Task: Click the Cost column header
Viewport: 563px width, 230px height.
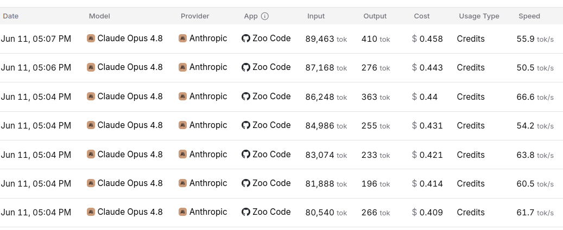Action: (421, 16)
